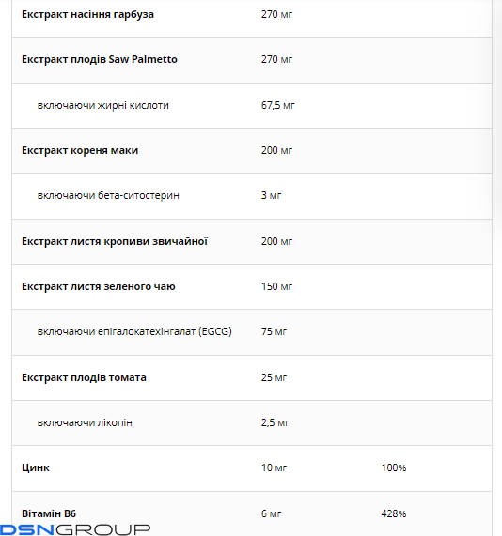Select the Екстракт насіння гарбуза row label
This screenshot has height=536, width=502.
click(87, 15)
